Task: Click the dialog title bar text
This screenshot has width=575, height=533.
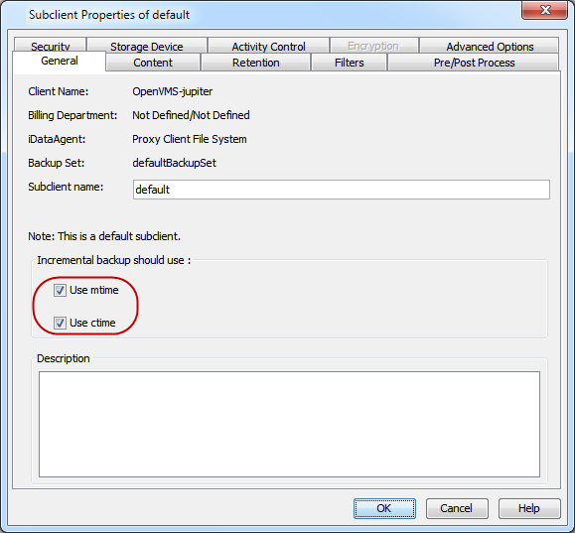Action: pos(109,15)
